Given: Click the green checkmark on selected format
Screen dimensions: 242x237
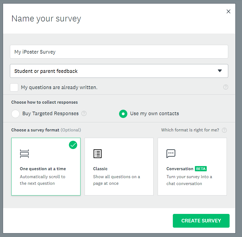Looking at the screenshot, I should (x=73, y=145).
